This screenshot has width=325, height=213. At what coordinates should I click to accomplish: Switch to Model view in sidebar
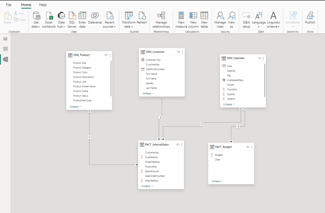5,59
